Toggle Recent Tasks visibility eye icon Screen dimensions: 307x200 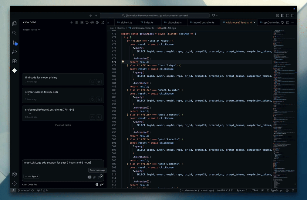click(39, 30)
